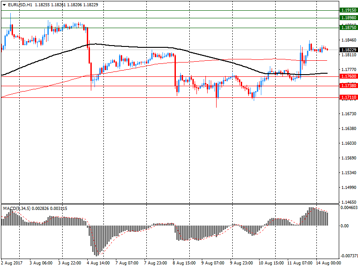Select the MACD(9,34,5) indicator label
358x268 pixels.
[x=16, y=209]
